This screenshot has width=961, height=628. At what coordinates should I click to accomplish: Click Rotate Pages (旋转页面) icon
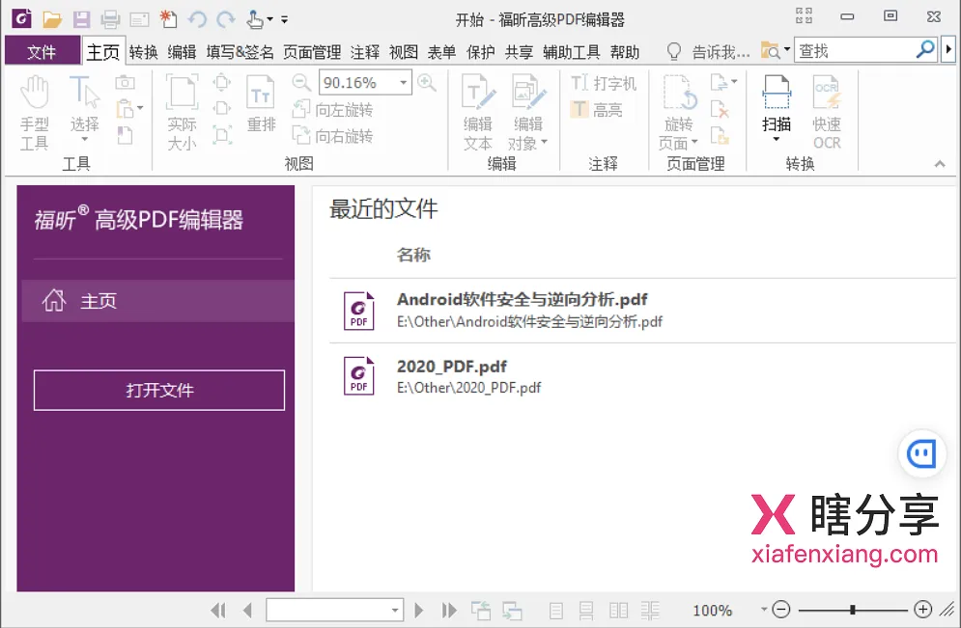point(678,113)
